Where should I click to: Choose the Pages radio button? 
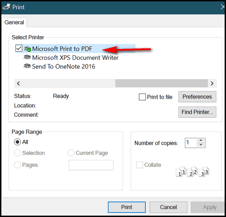[17, 165]
